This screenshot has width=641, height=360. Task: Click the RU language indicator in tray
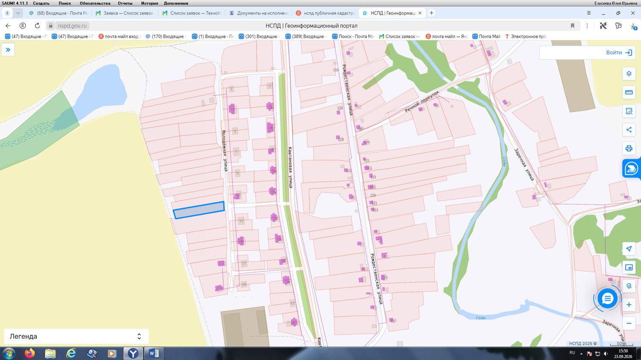572,353
